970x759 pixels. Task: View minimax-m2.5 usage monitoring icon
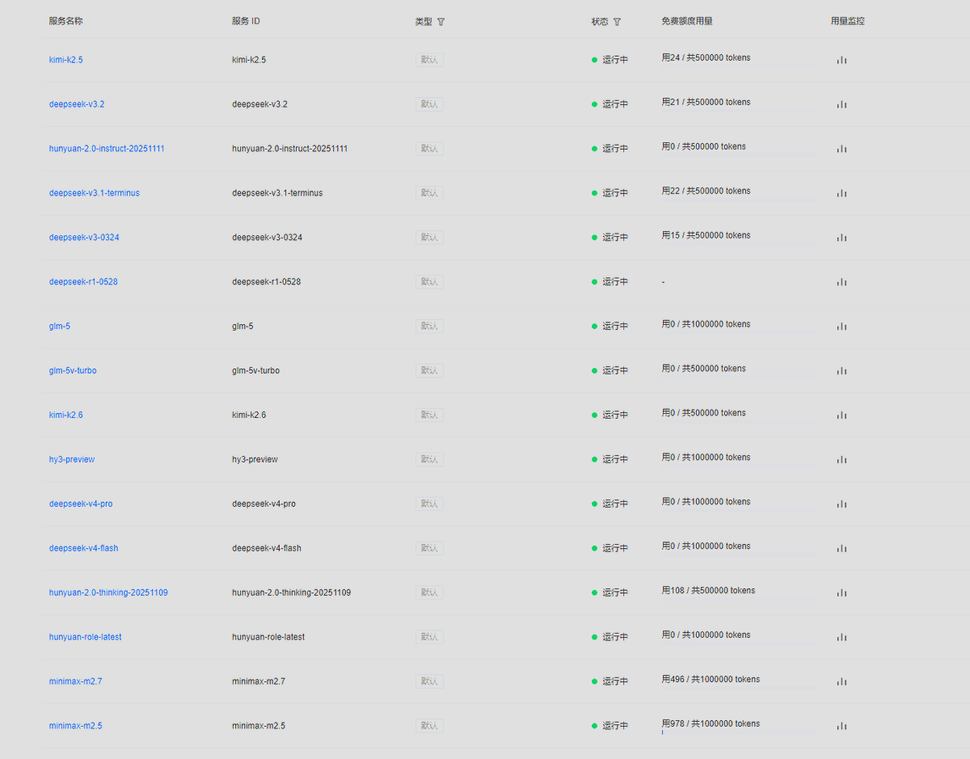841,727
